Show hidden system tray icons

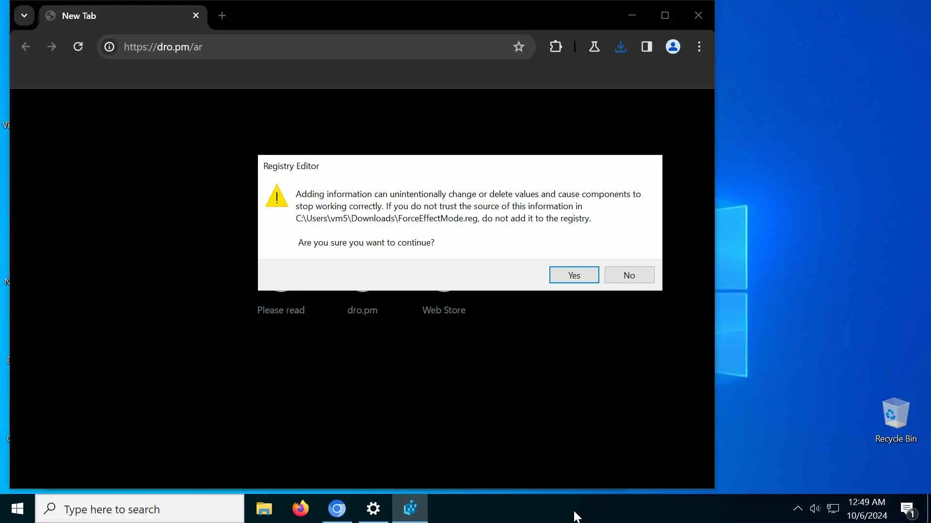[798, 508]
